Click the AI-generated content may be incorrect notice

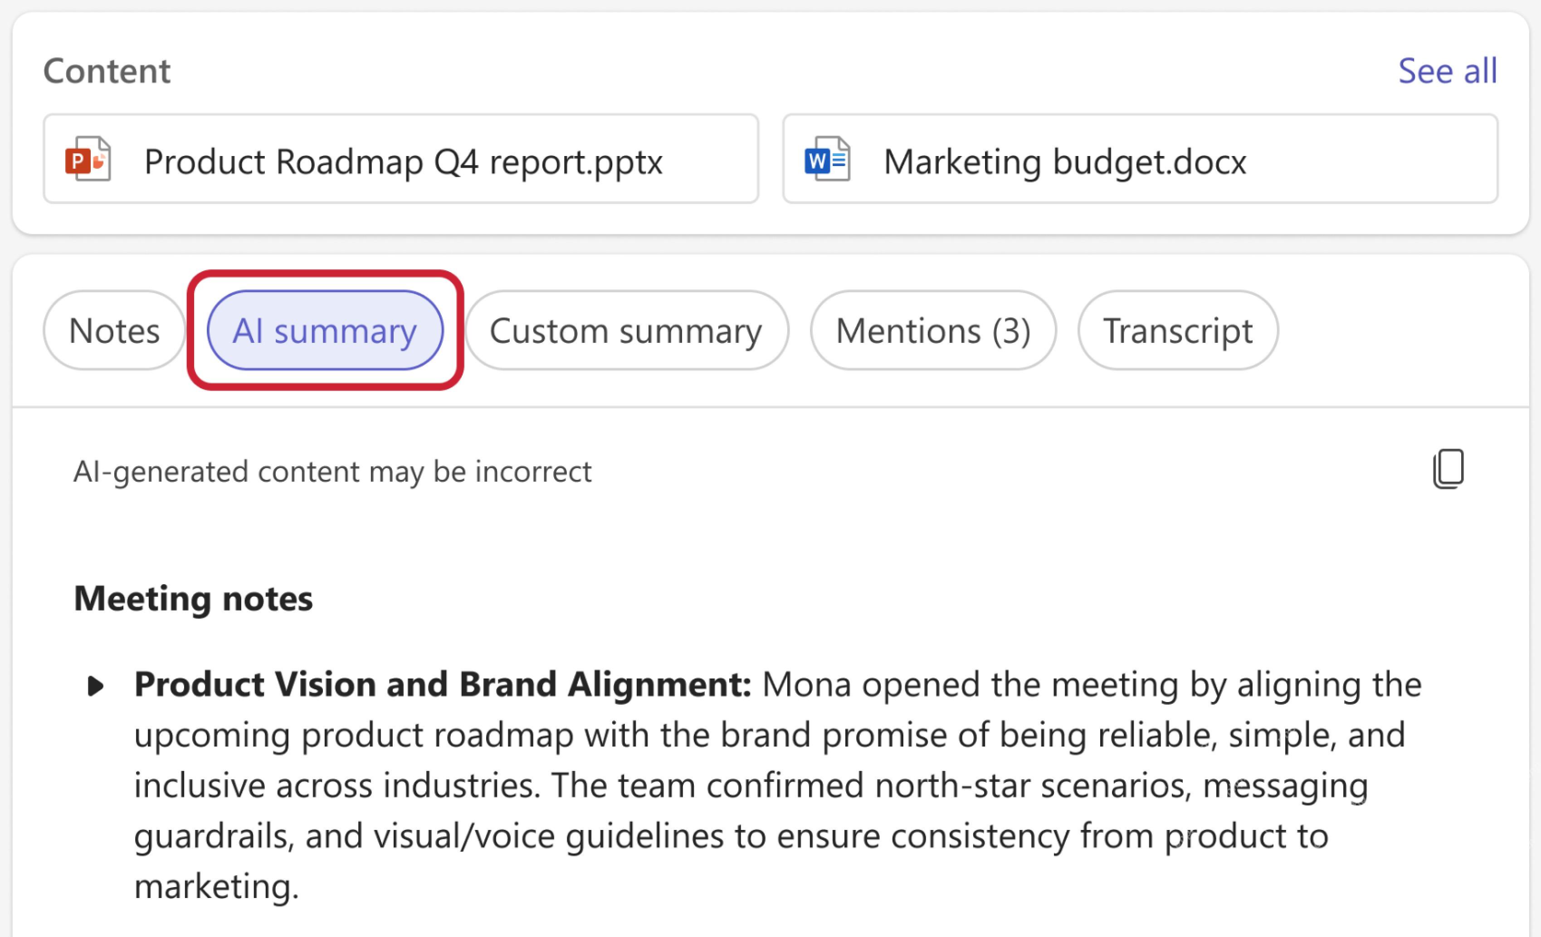coord(332,472)
